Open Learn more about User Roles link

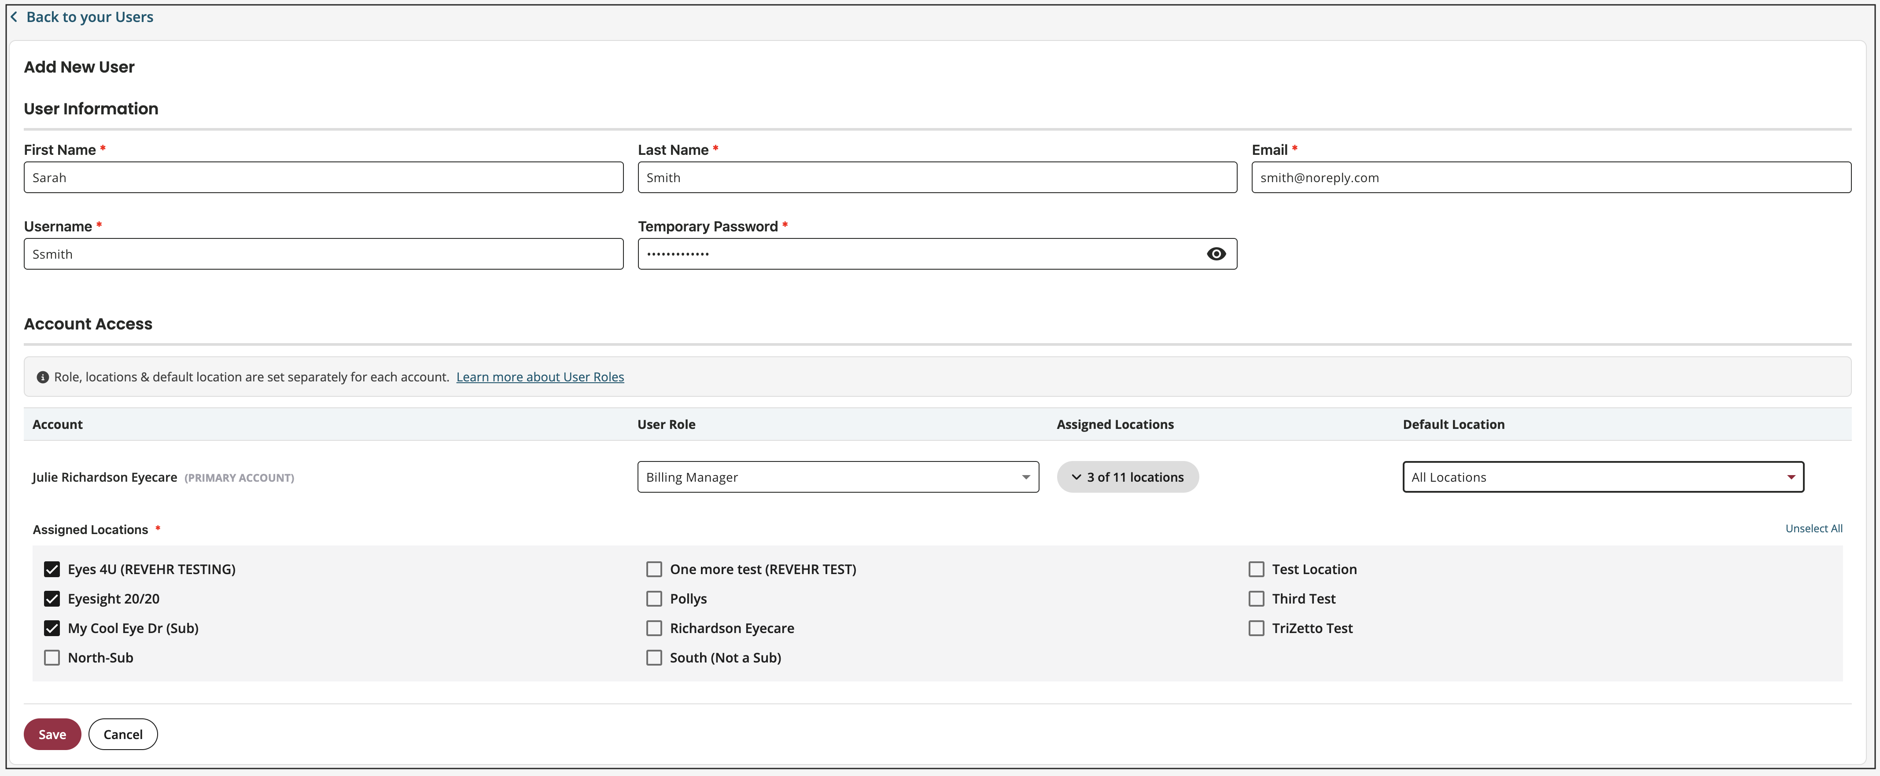click(540, 377)
